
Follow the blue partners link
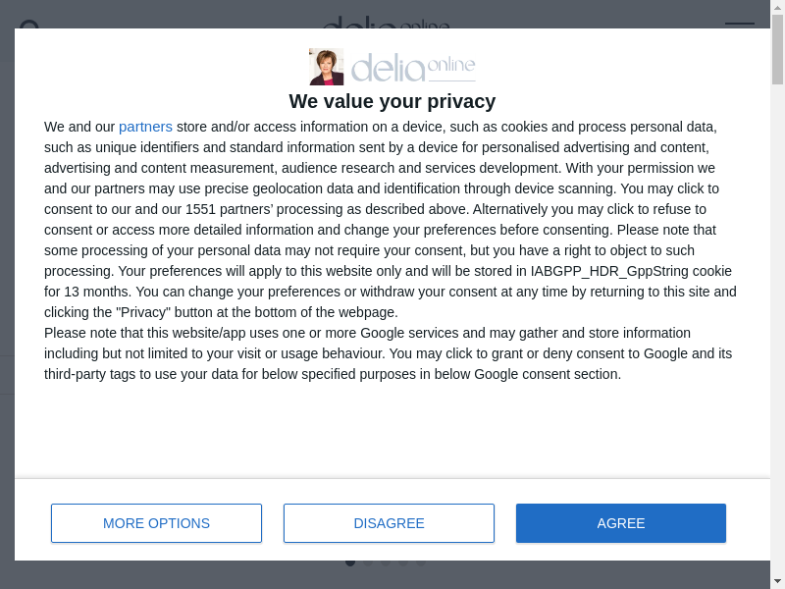tap(145, 127)
